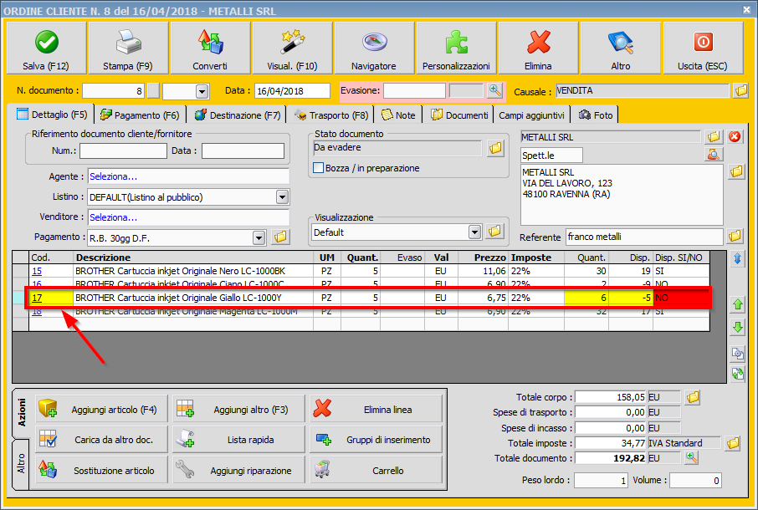Select Agente via Seleziona... link
The height and width of the screenshot is (510, 758).
pos(114,176)
